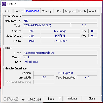
Task: Click the P75/B75 southbridge value
Action: [x=60, y=36]
